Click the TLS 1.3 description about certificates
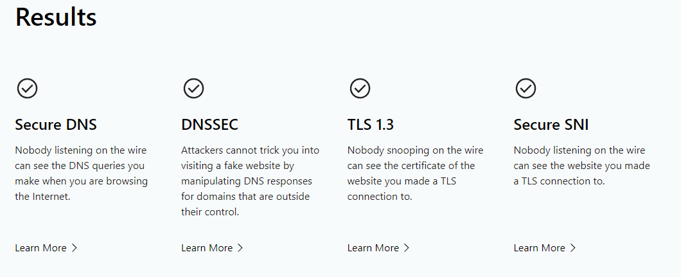Viewport: 681px width, 277px height. point(415,174)
